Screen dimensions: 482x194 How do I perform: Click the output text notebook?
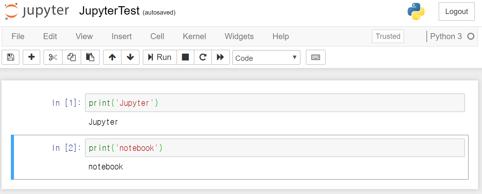point(106,167)
